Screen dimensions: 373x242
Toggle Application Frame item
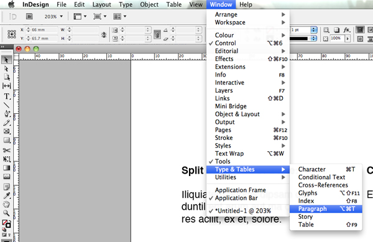click(x=248, y=190)
